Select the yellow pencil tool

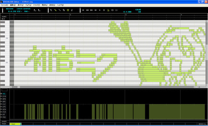coord(55,10)
